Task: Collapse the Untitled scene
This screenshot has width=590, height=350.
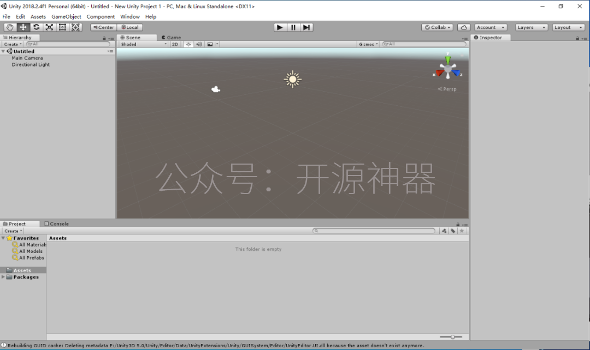Action: click(3, 51)
